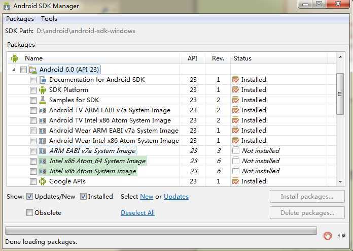Click the scroll up arrow of package list
353x251 pixels.
tap(340, 57)
